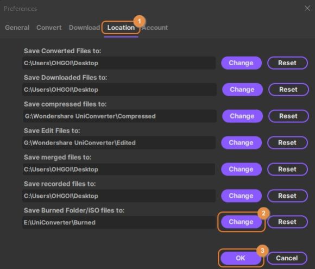This screenshot has height=269, width=315.
Task: Cancel the preferences changes
Action: click(287, 258)
